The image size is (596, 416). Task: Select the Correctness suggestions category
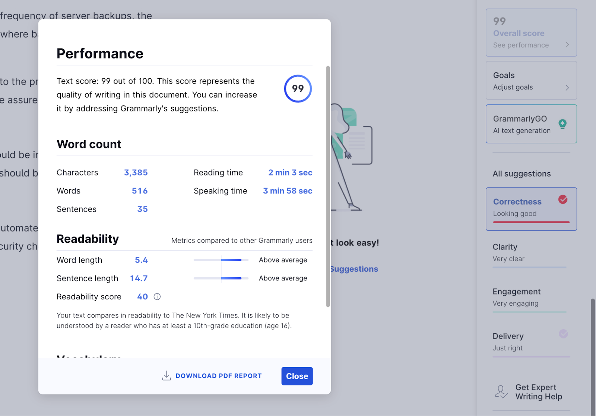(531, 209)
